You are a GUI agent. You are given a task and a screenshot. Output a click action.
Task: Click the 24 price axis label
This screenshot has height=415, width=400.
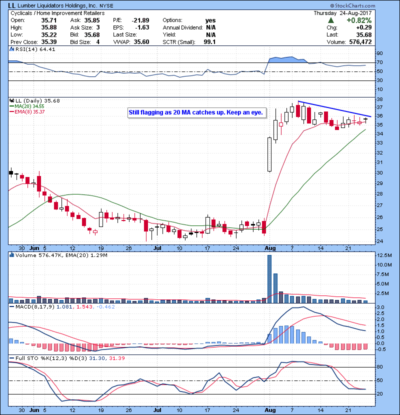[379, 241]
